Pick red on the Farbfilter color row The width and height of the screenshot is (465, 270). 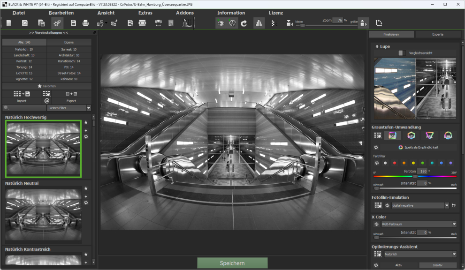pyautogui.click(x=395, y=163)
